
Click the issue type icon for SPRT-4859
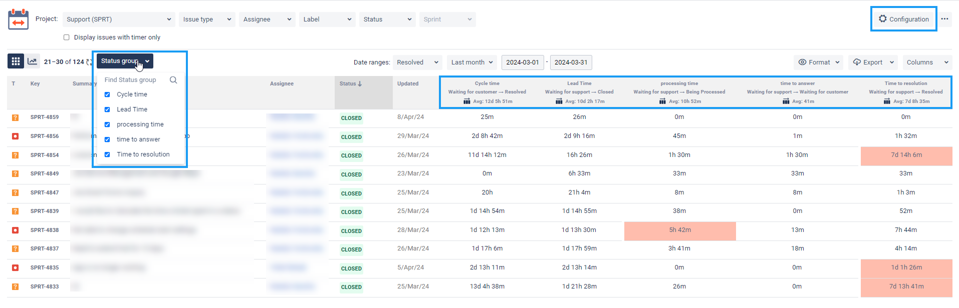[x=15, y=117]
